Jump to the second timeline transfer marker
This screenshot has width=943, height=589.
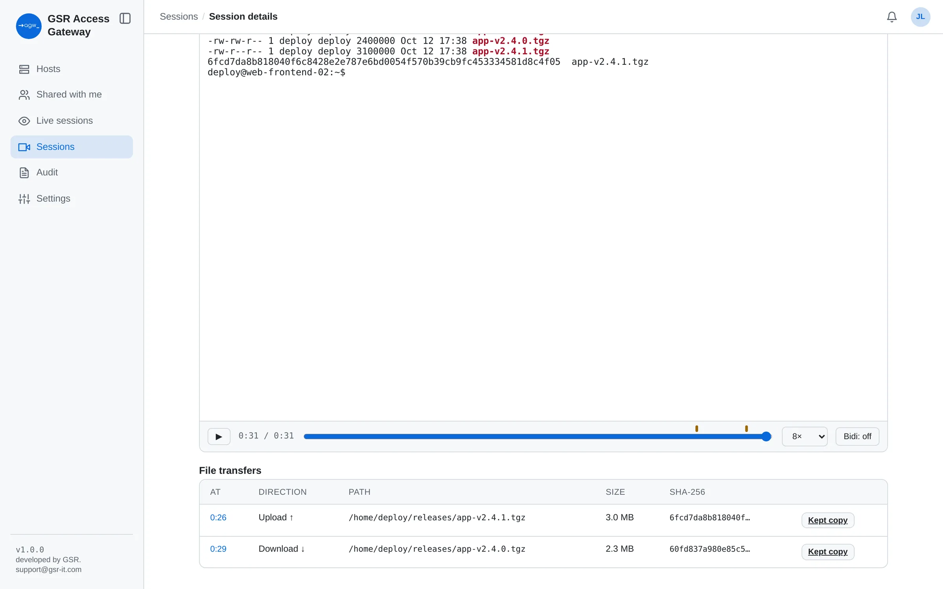[x=746, y=428]
